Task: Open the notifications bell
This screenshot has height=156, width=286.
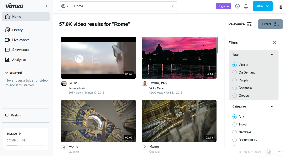Action: point(246,6)
